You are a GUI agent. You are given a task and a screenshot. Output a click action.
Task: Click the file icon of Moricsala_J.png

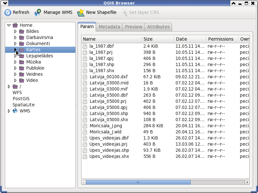85,126
